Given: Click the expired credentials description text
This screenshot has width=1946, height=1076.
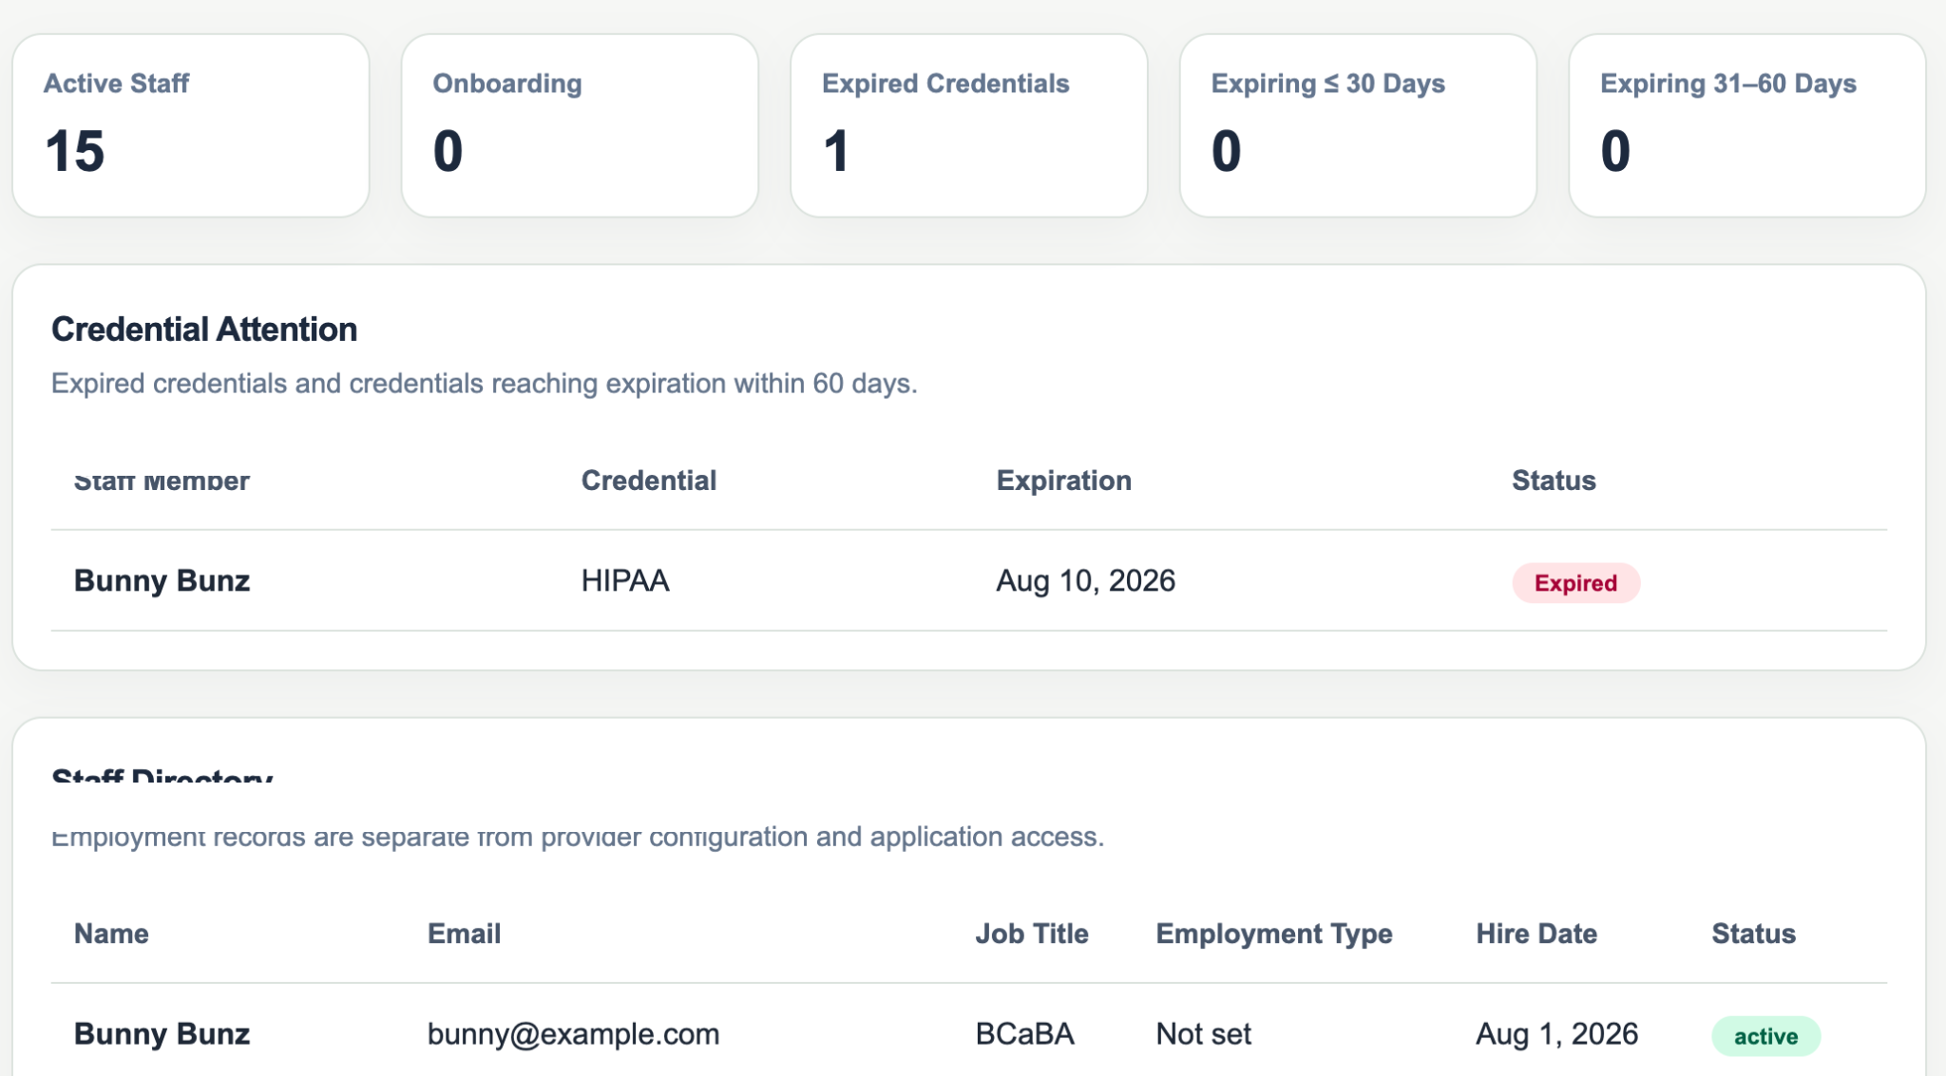Looking at the screenshot, I should point(485,384).
